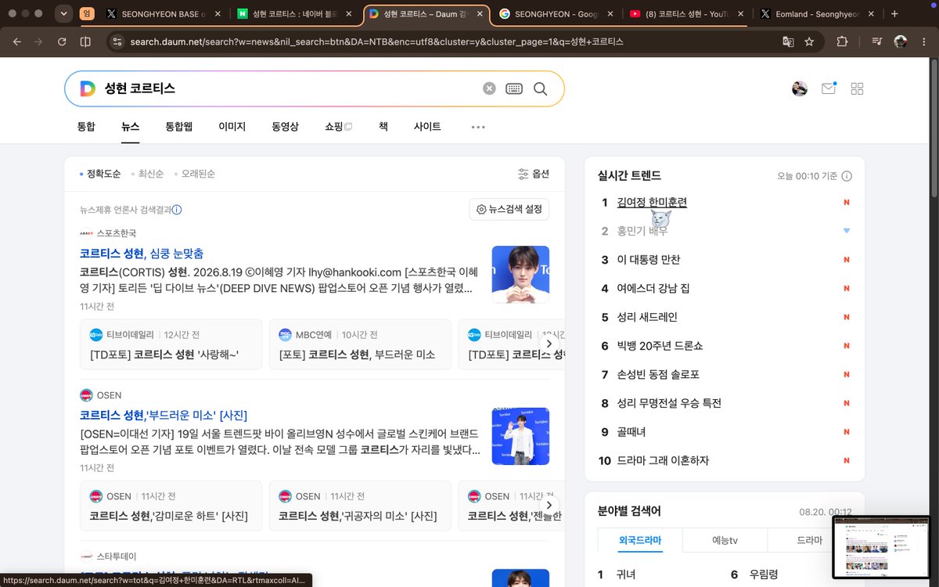
Task: Open the 옵션 filter options
Action: tap(534, 174)
